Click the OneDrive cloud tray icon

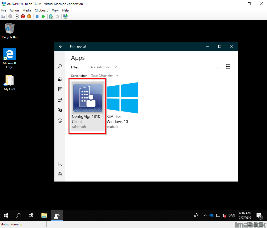tap(212, 215)
